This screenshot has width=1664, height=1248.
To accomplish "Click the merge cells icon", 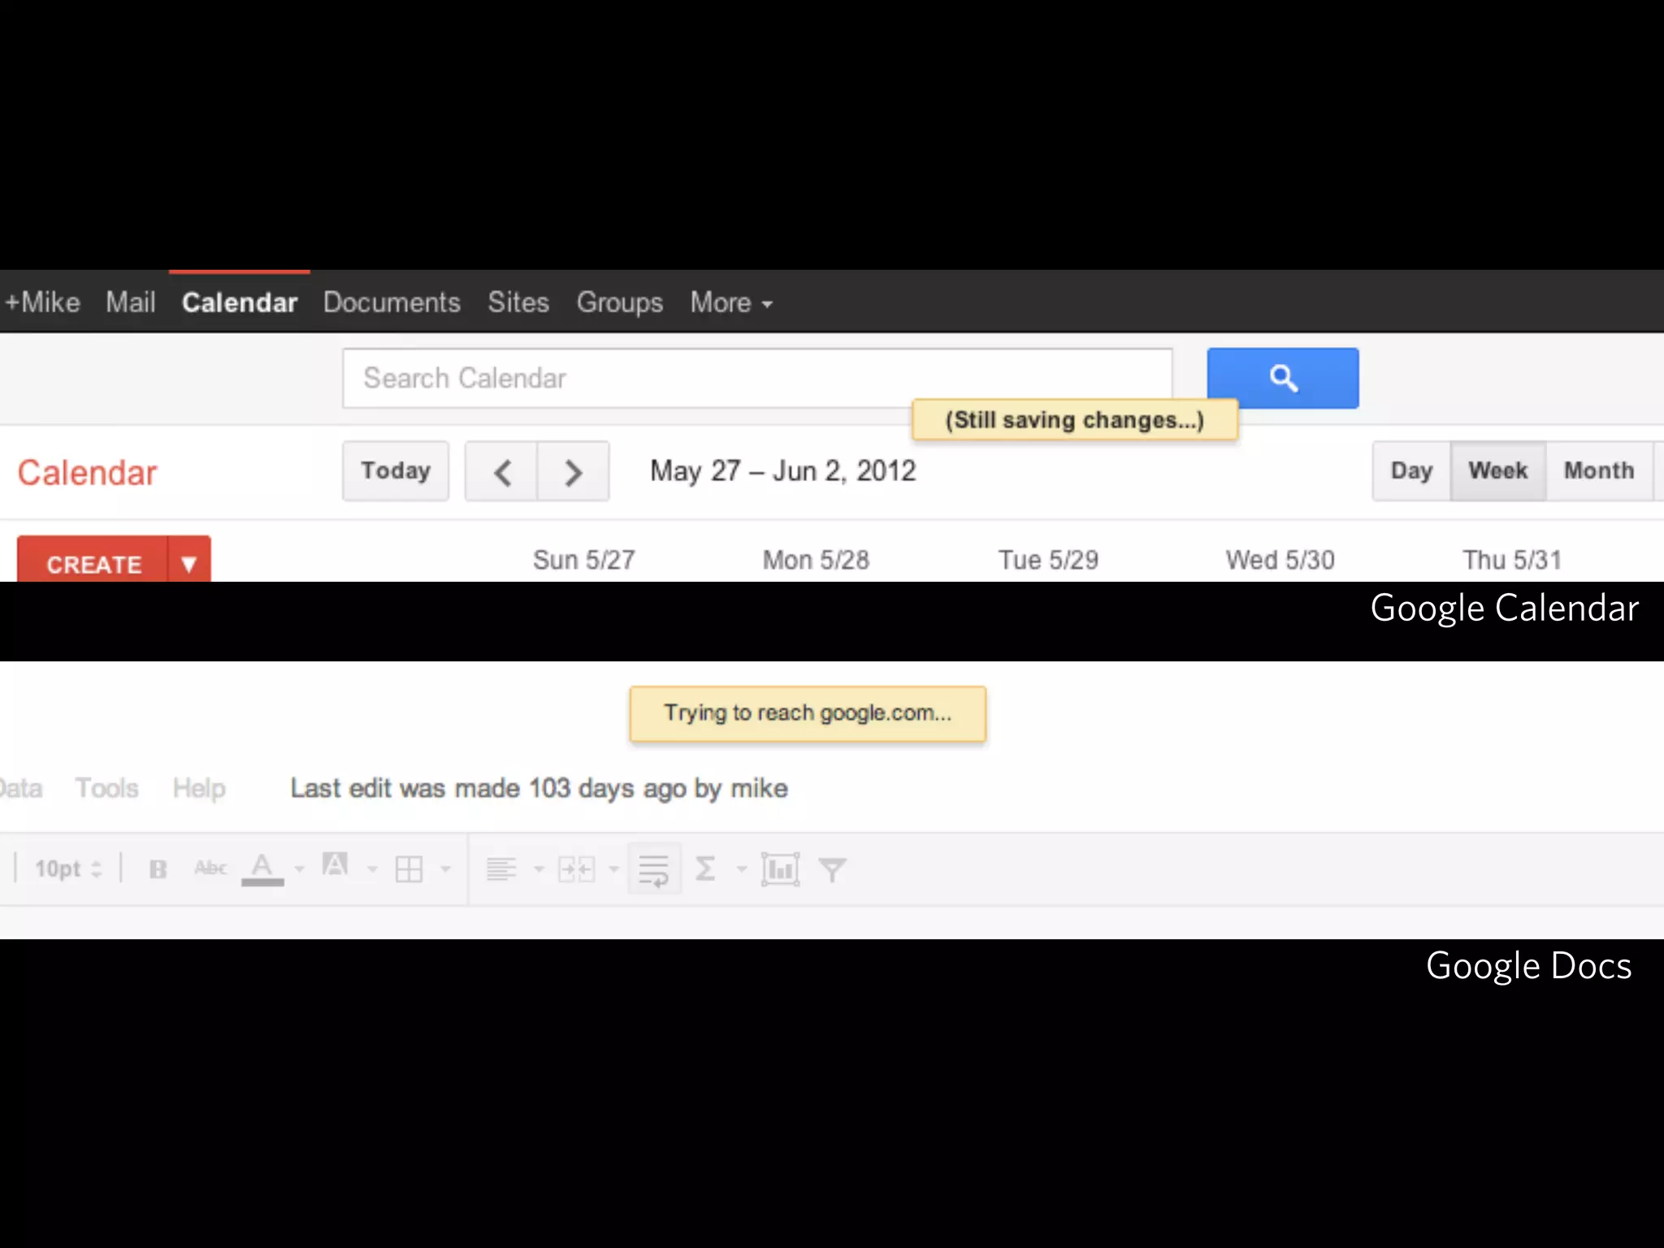I will [577, 869].
